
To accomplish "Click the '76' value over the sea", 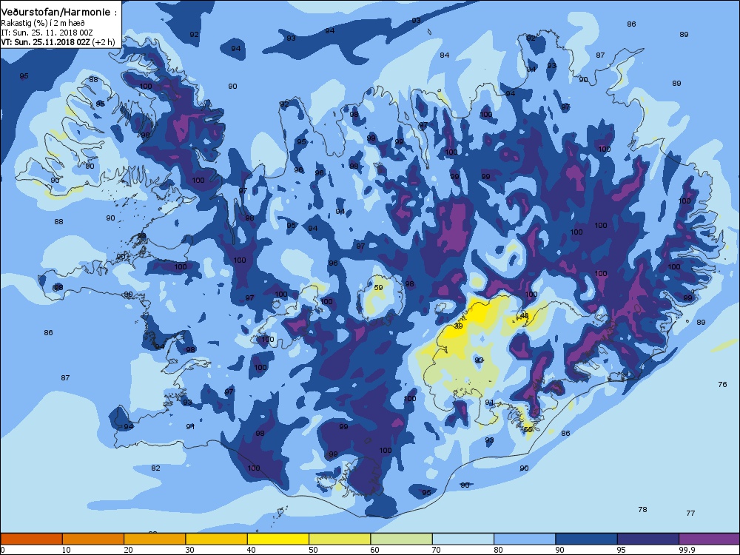I will pos(722,385).
